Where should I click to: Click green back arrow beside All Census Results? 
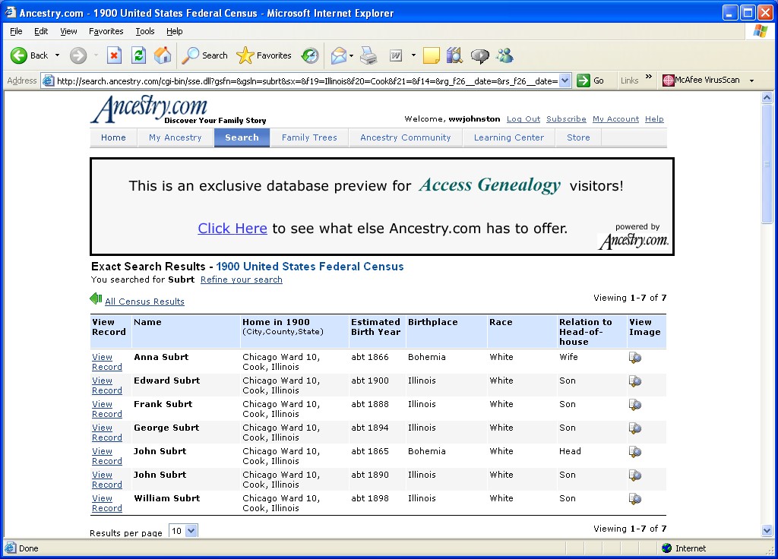pos(96,298)
